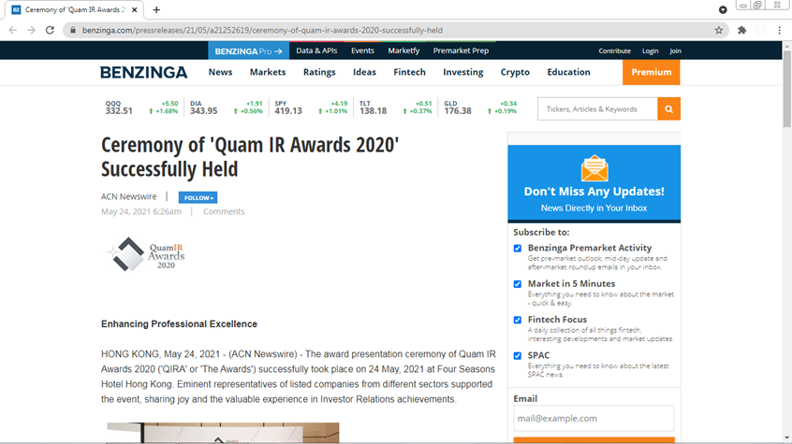Bookmark this page with the star icon
792x444 pixels.
719,30
